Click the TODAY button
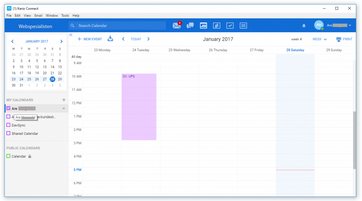 click(x=136, y=39)
